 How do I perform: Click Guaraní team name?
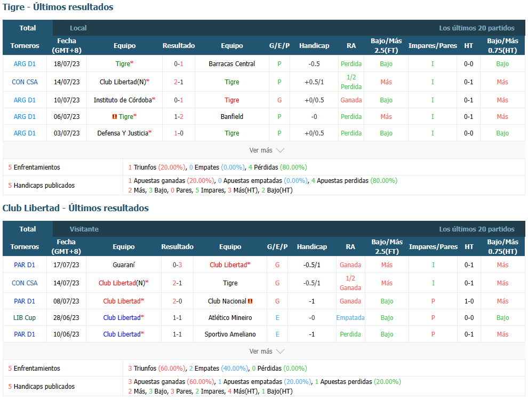pyautogui.click(x=124, y=265)
